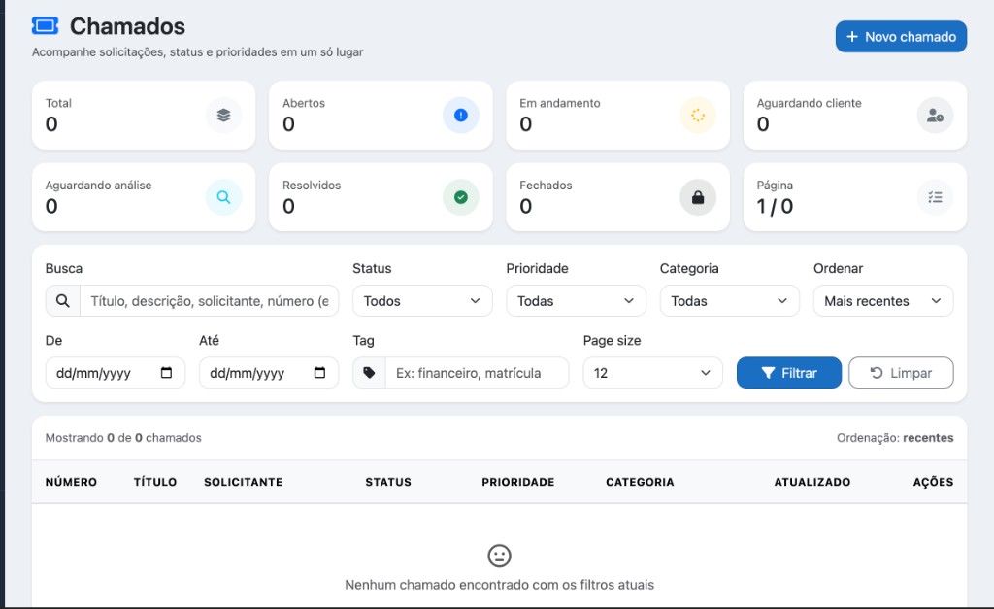Click the AÇÕES column header

coord(933,482)
